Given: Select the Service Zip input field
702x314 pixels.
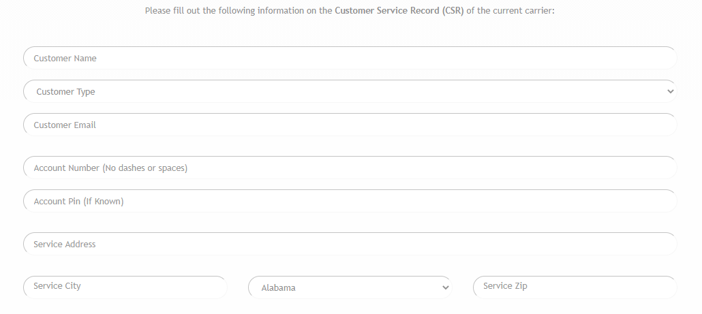Looking at the screenshot, I should 575,287.
